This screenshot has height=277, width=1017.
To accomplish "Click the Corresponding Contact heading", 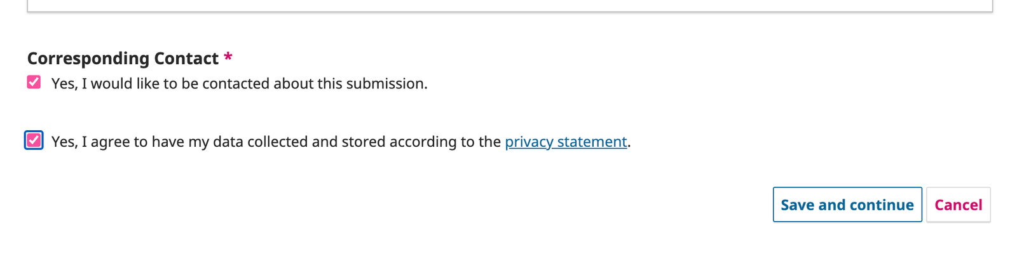I will (x=123, y=58).
